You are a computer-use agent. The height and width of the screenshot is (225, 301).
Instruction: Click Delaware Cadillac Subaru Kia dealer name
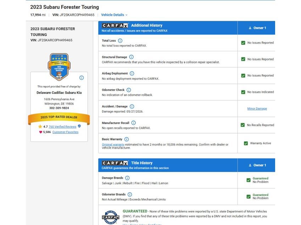[59, 93]
